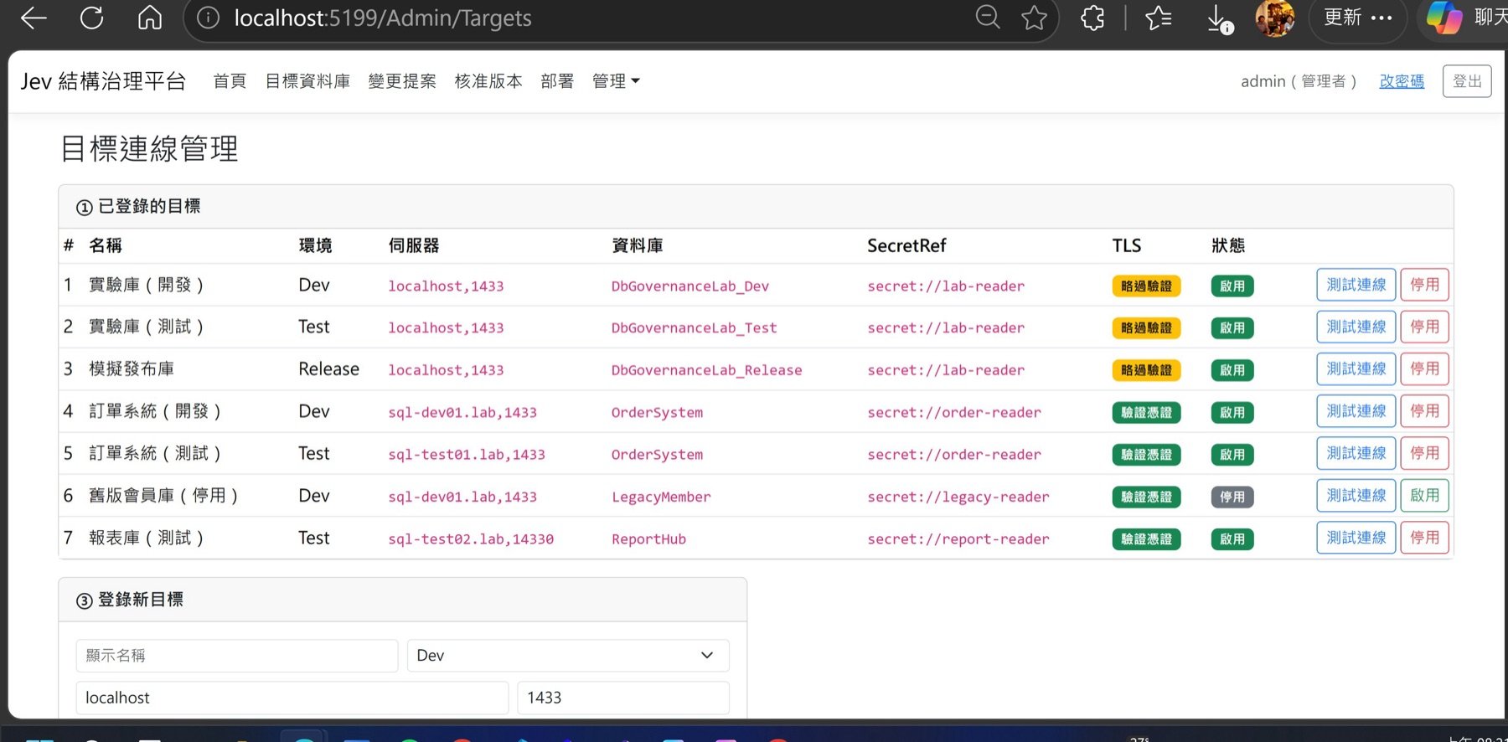Open the browser extensions puzzle icon
This screenshot has width=1508, height=742.
tap(1092, 18)
